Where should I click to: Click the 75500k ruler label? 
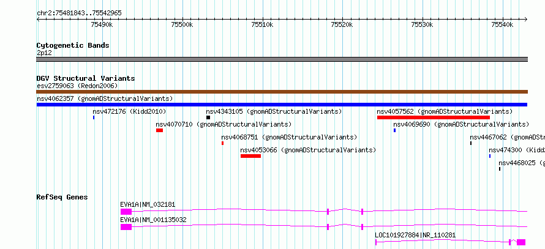coord(182,24)
